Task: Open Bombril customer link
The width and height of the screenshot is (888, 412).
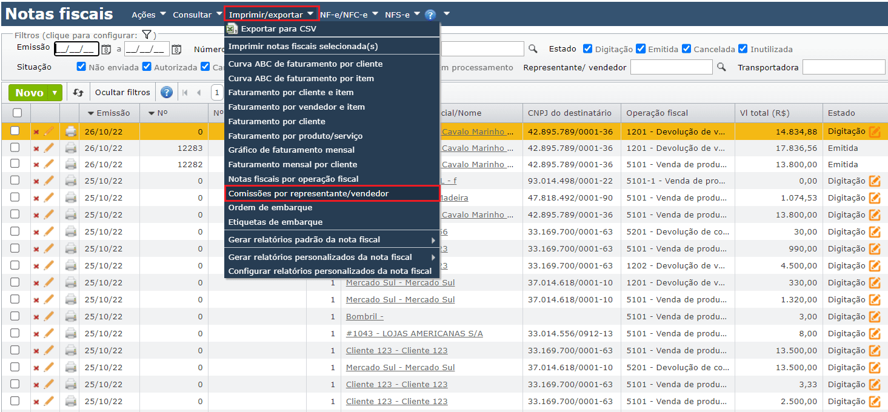Action: pyautogui.click(x=365, y=316)
